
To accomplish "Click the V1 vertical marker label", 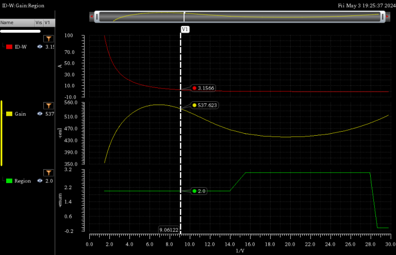I will (185, 29).
